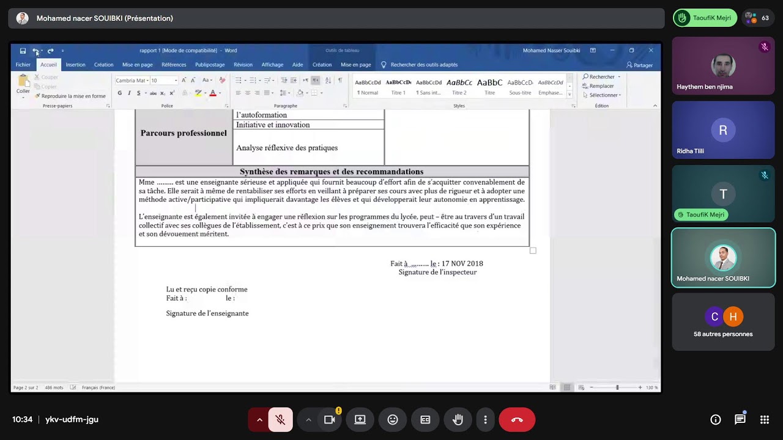Toggle superscript formatting x²

click(x=172, y=93)
